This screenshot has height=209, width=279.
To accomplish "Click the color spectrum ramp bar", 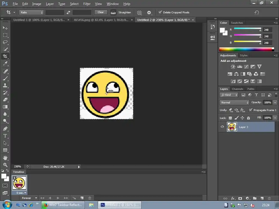I will [x=245, y=49].
